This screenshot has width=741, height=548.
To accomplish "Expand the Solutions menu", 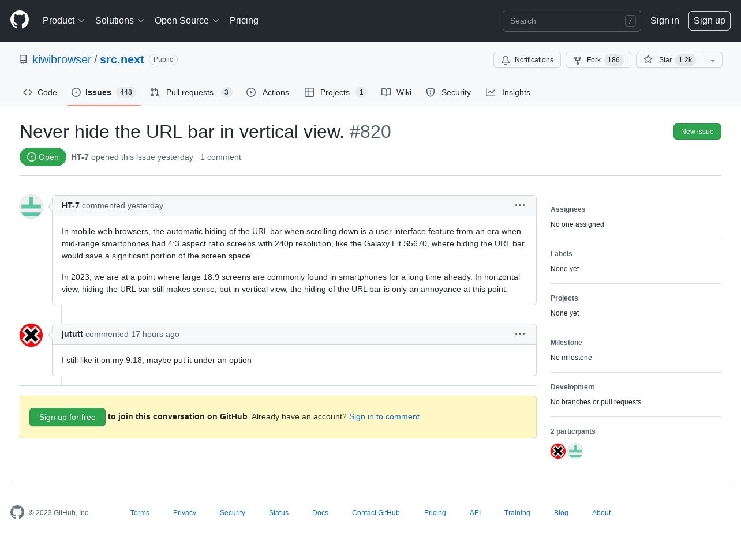I will (x=119, y=21).
